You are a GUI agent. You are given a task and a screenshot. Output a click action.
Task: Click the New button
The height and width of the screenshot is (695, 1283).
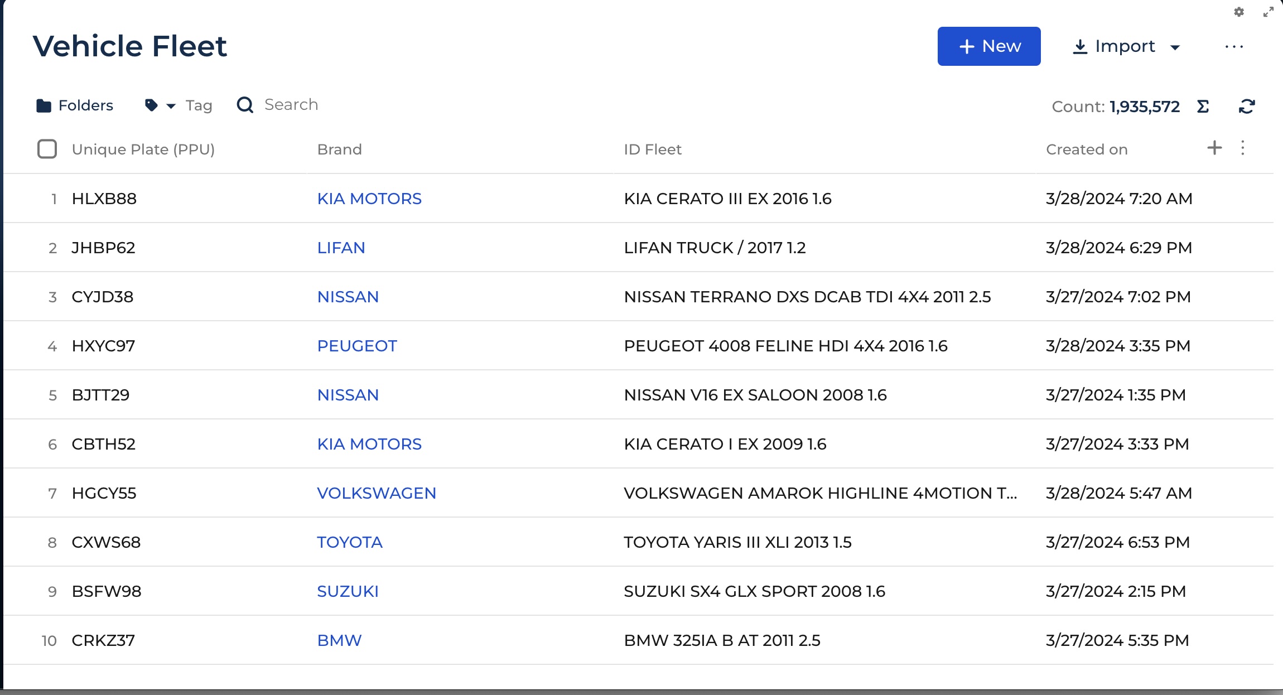click(989, 46)
